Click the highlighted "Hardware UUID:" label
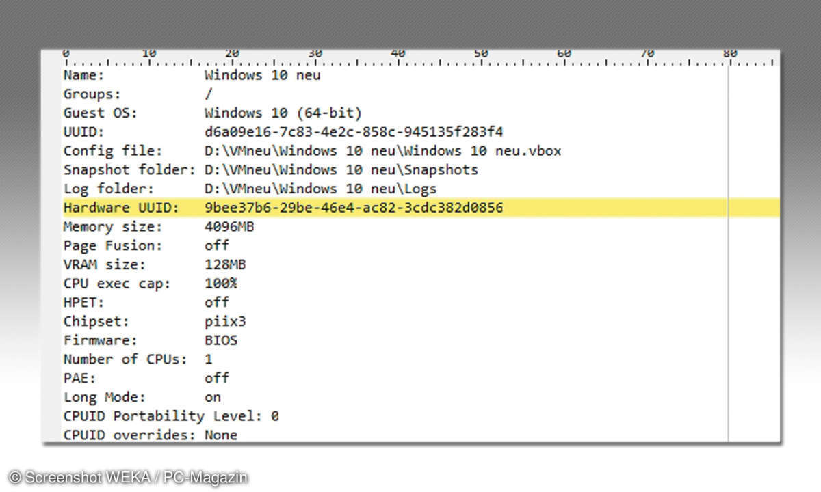The image size is (821, 492). tap(121, 207)
